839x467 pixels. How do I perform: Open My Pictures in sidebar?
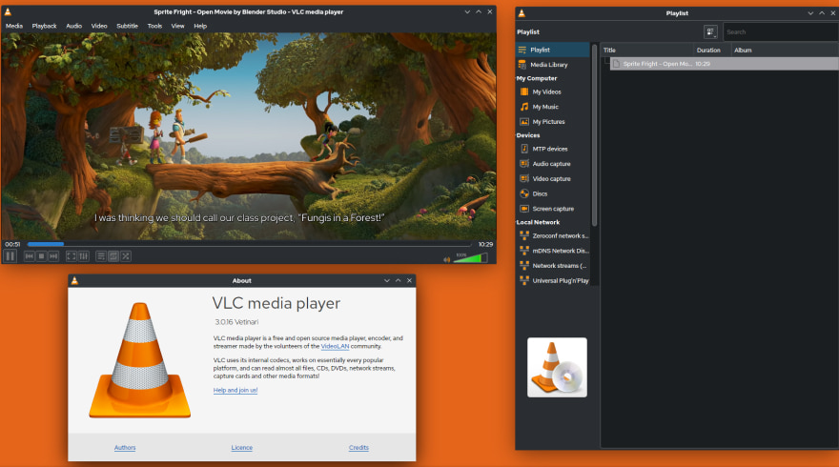tap(553, 122)
